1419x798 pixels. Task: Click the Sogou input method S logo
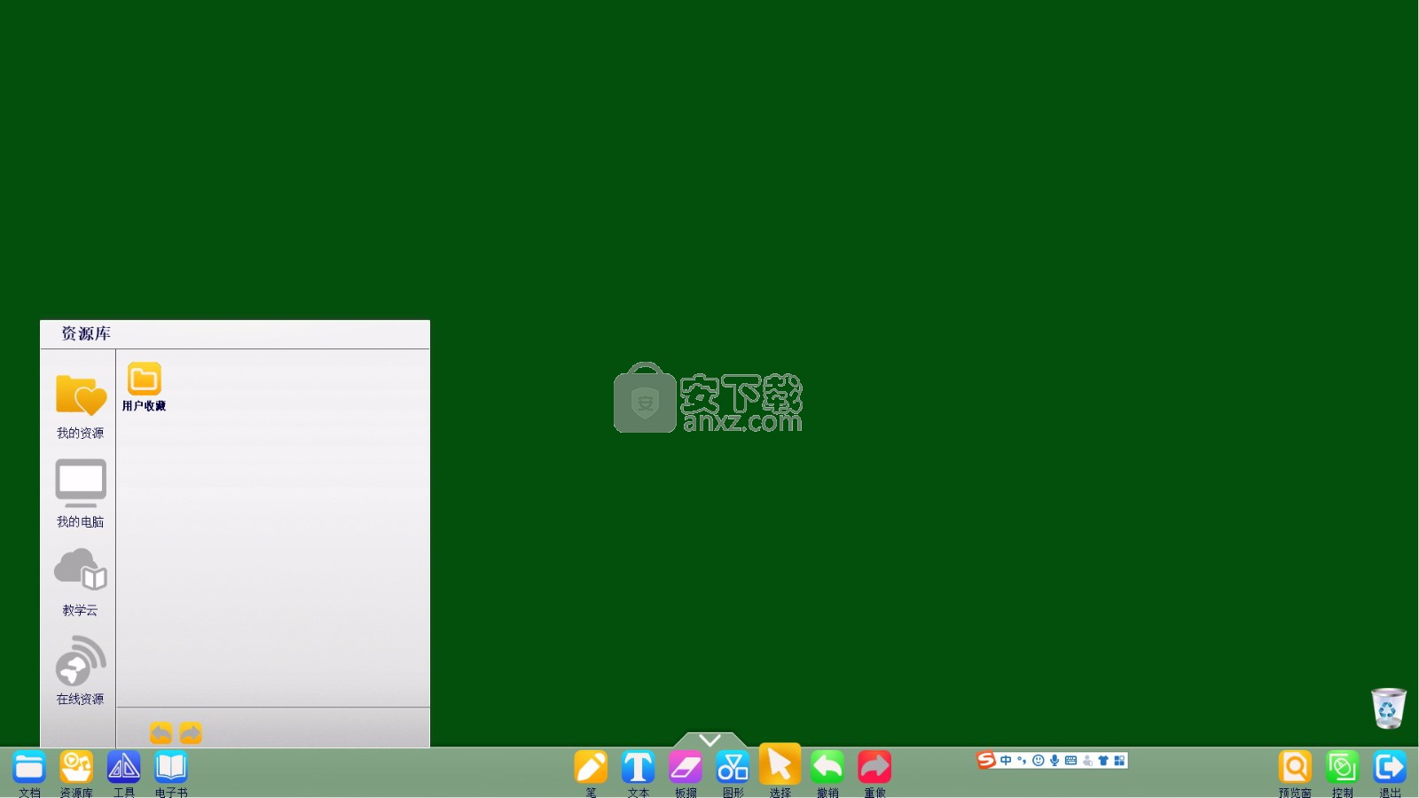986,760
